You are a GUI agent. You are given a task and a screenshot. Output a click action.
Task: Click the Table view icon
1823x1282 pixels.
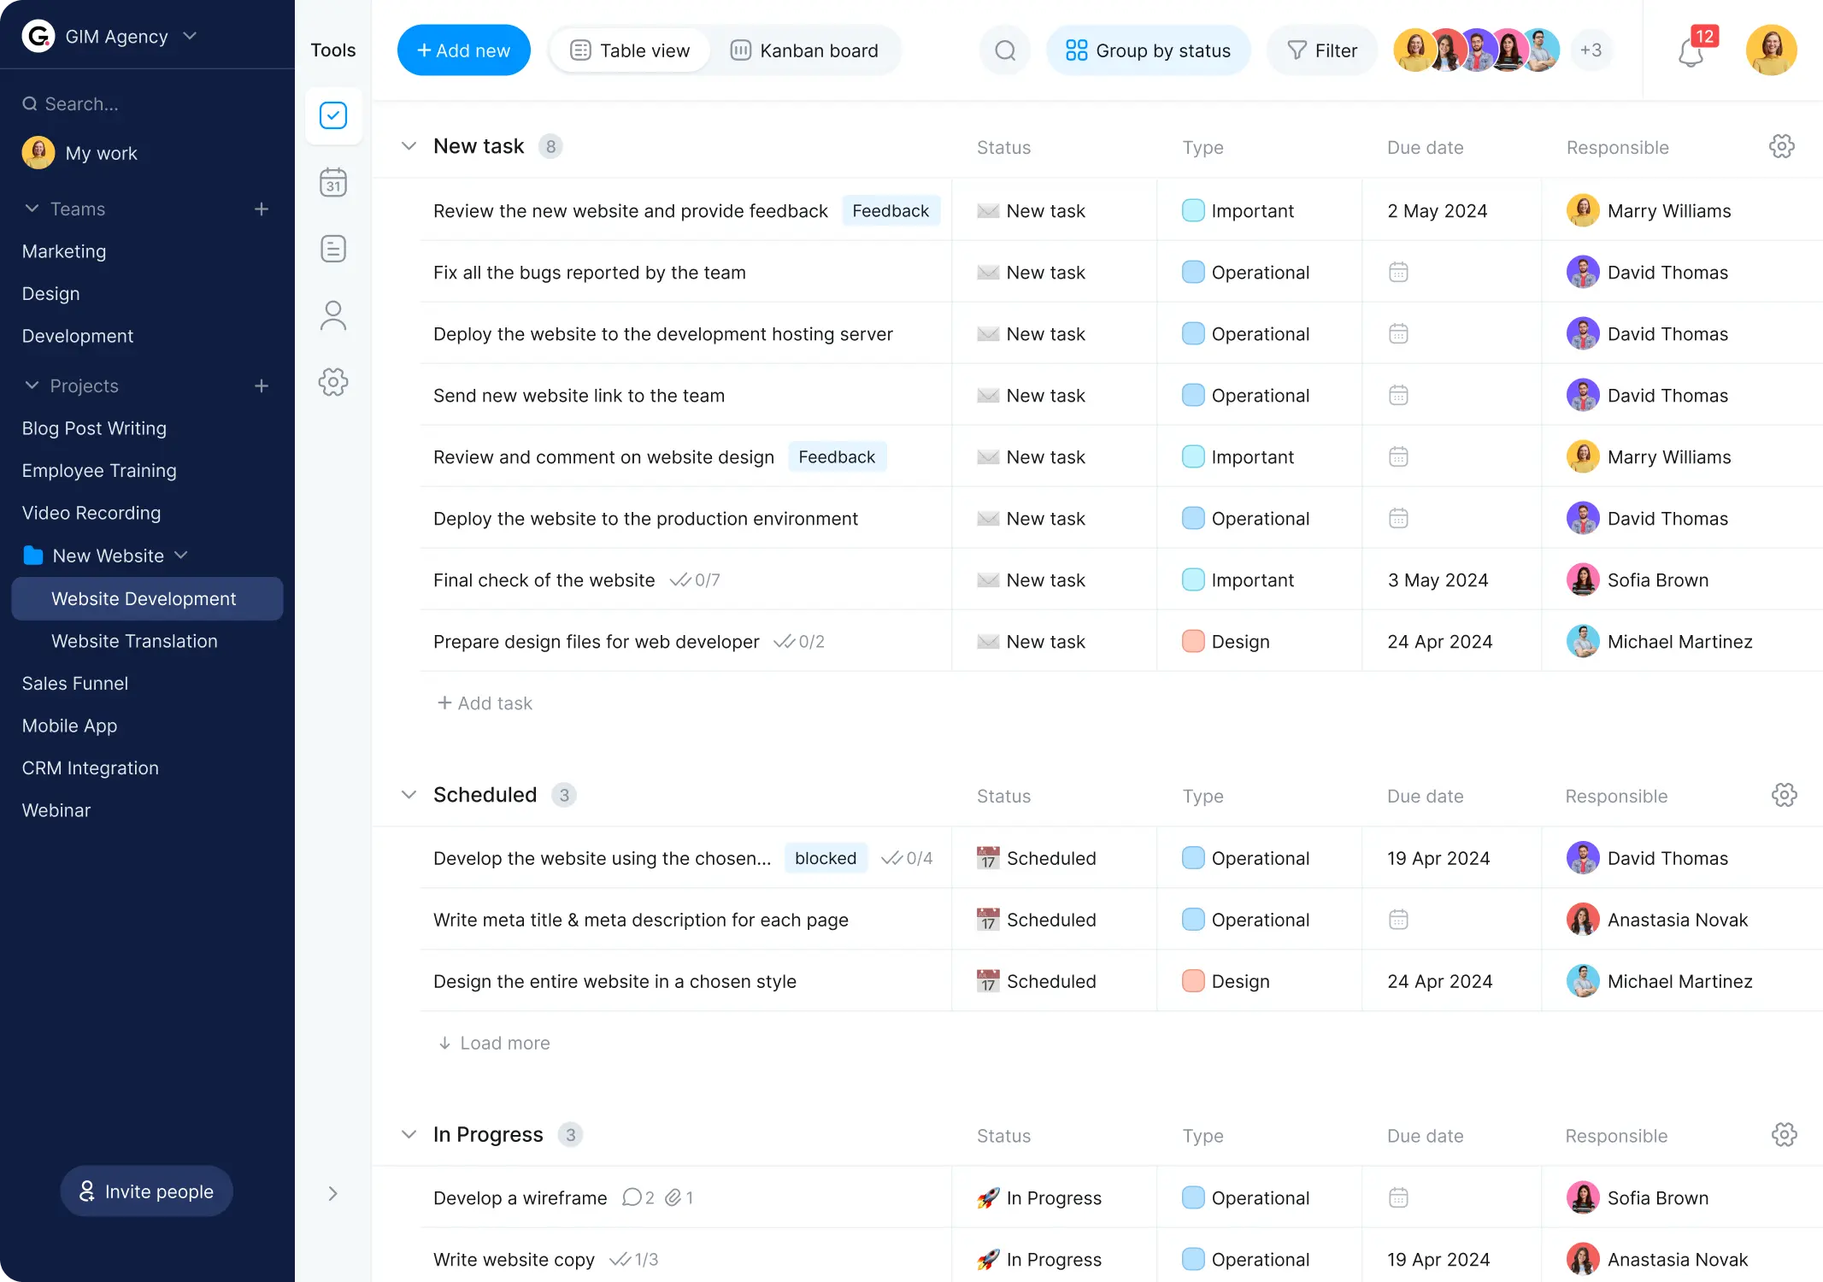click(580, 50)
